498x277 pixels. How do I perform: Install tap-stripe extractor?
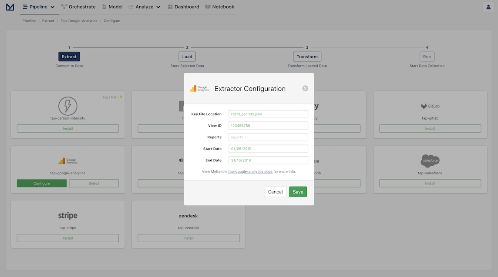point(67,238)
